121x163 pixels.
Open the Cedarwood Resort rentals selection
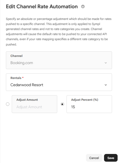tap(59, 82)
